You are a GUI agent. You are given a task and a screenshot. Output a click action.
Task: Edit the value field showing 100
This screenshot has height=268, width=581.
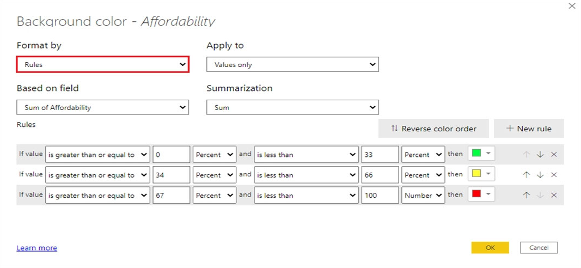(x=380, y=196)
